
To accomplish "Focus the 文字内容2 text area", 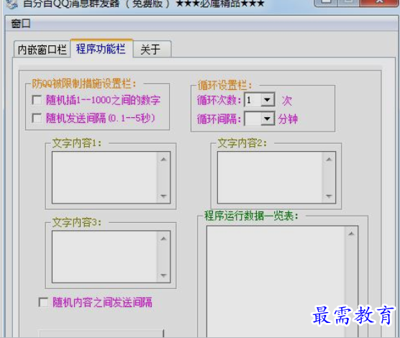I will 270,178.
